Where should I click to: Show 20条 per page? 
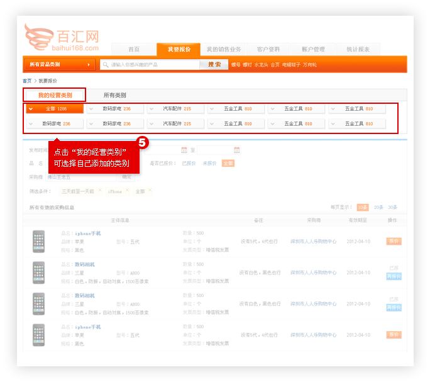tap(378, 207)
